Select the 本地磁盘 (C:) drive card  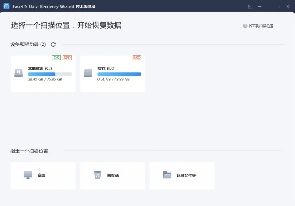(x=43, y=74)
